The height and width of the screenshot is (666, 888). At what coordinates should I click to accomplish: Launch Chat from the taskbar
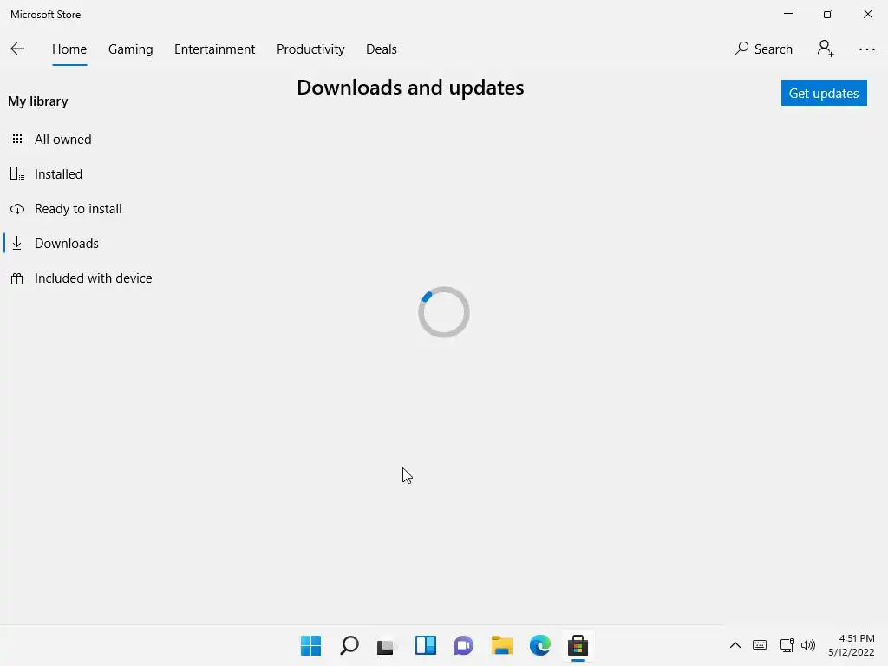(x=463, y=645)
